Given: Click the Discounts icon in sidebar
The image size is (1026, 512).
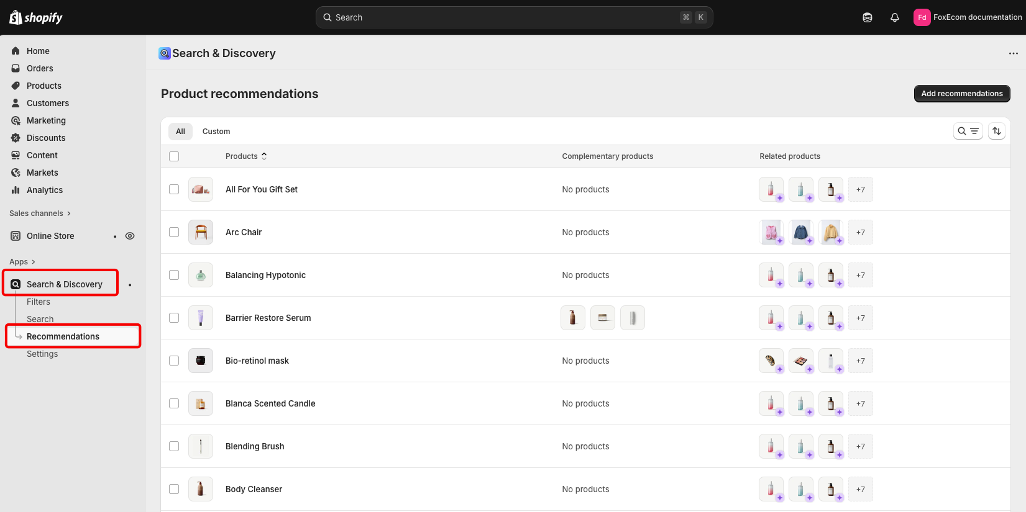Looking at the screenshot, I should 16,138.
